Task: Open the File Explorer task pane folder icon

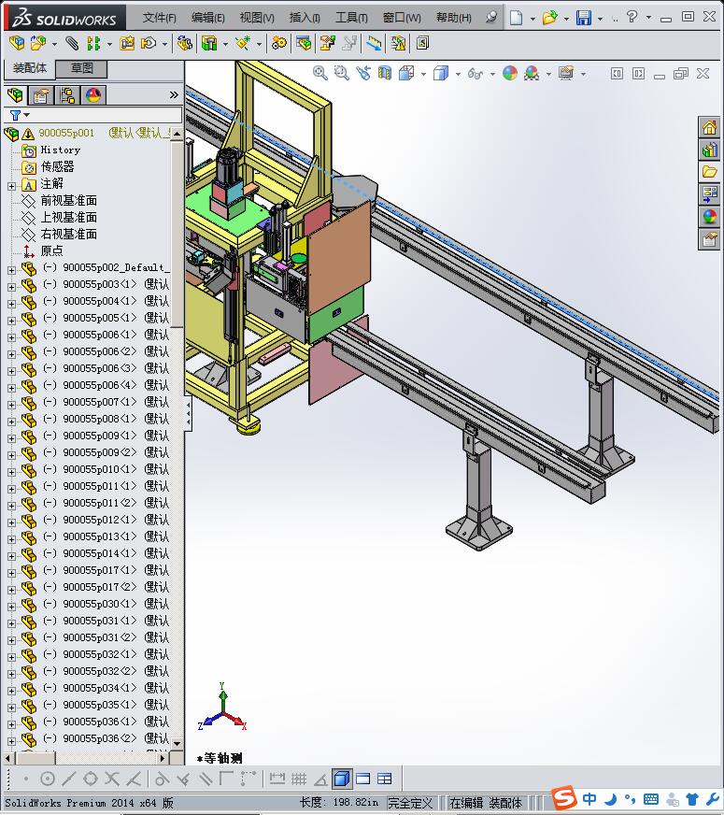Action: point(709,172)
